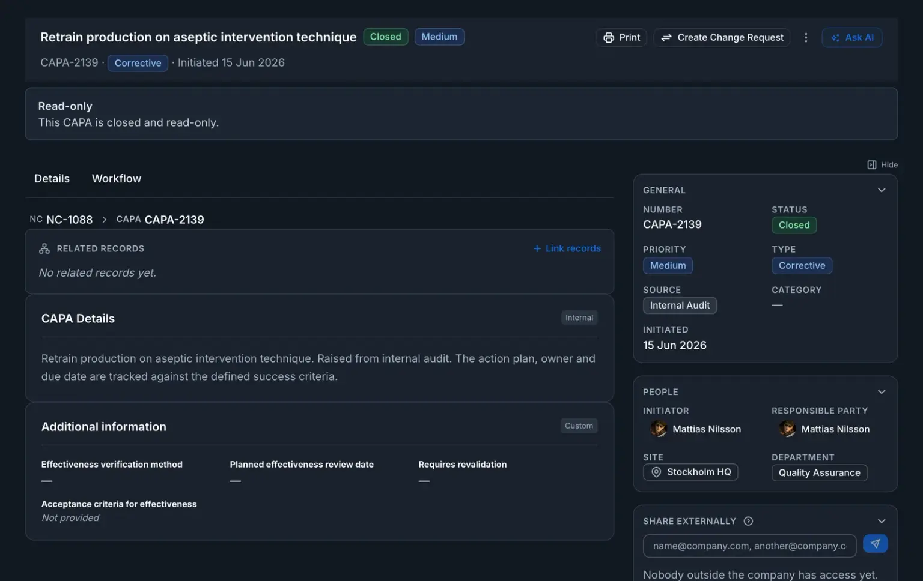Collapse the General section
The image size is (923, 581).
tap(882, 190)
